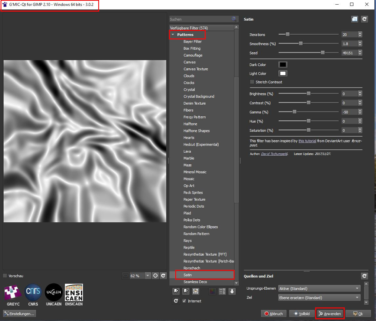The width and height of the screenshot is (376, 321).
Task: Click the rename fave Abc/Def icon
Action: (x=196, y=291)
